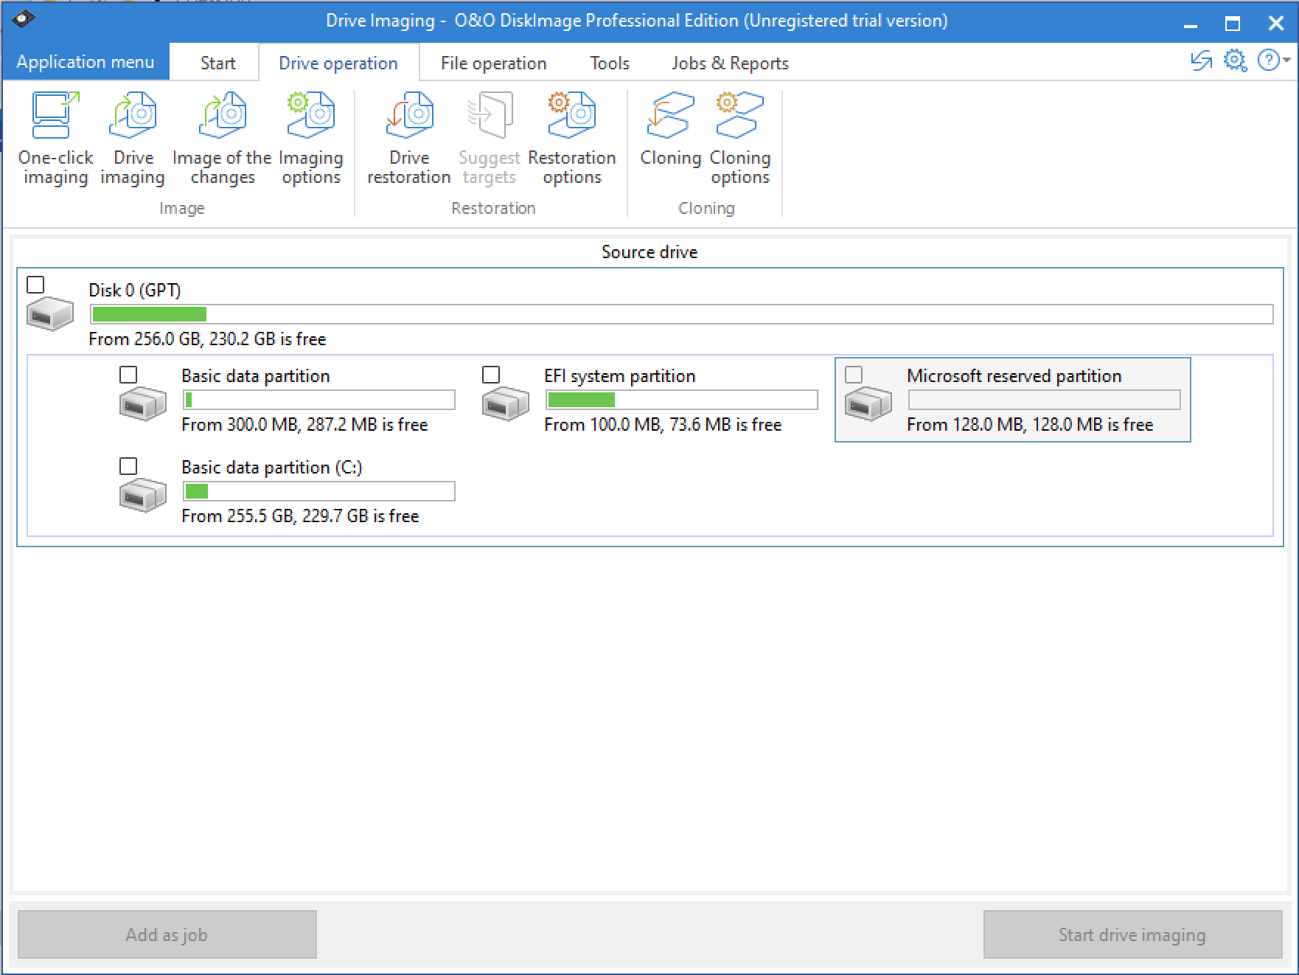Click 'From 256.0 GB, 230.2 GB is free' text
The width and height of the screenshot is (1299, 975).
point(207,339)
